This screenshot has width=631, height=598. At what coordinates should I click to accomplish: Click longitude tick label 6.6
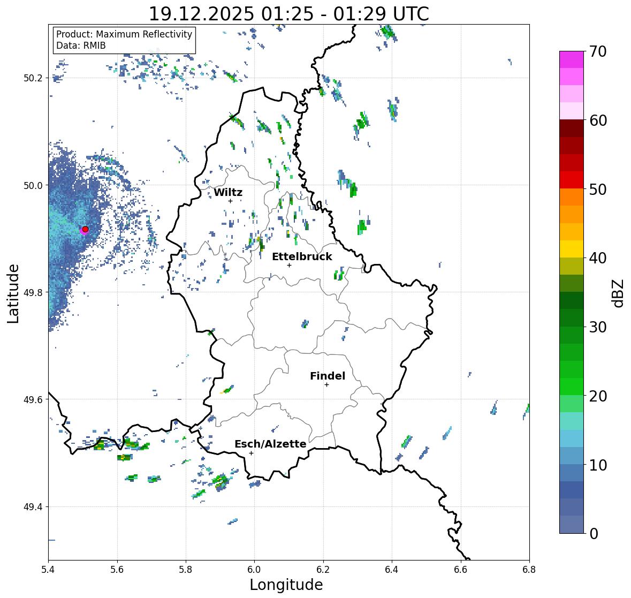tap(461, 569)
